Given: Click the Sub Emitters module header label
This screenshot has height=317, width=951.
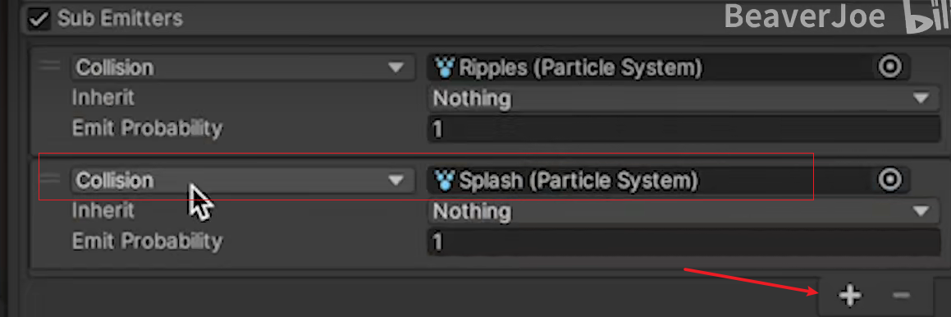Looking at the screenshot, I should (x=120, y=18).
